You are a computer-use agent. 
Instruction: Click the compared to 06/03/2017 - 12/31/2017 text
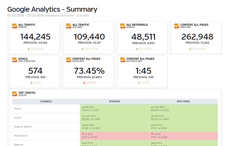click(66, 16)
